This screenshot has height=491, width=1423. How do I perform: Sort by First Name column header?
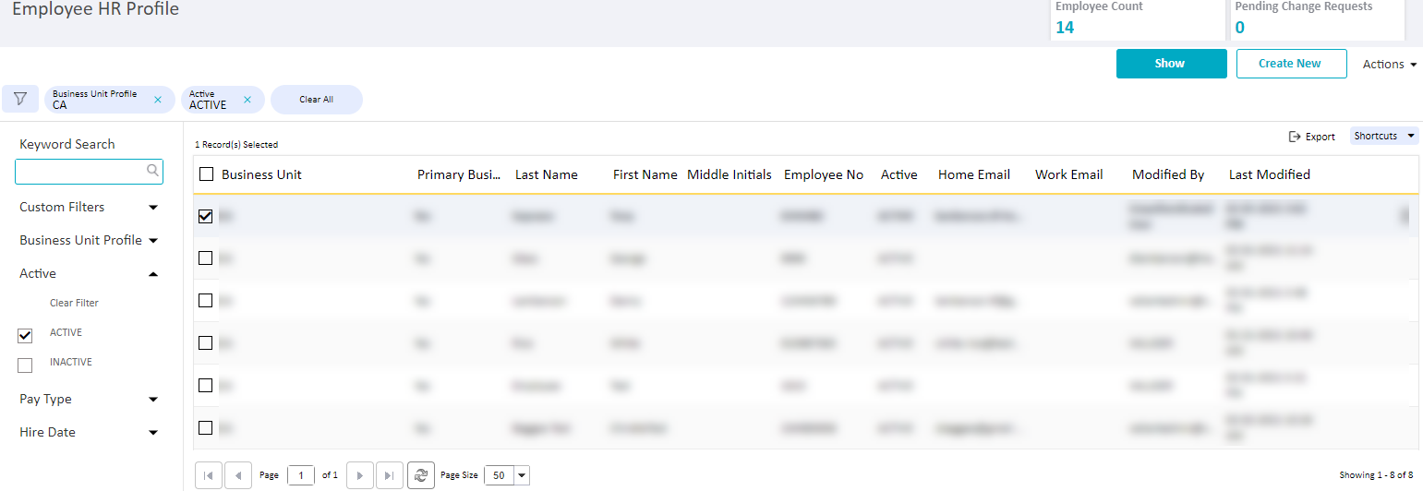[x=645, y=174]
